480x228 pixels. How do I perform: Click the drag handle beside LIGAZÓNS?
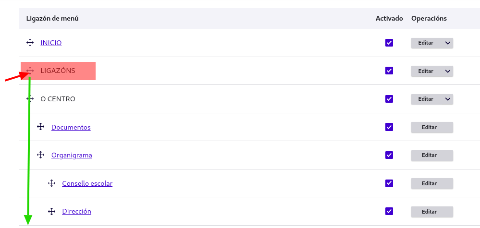30,71
